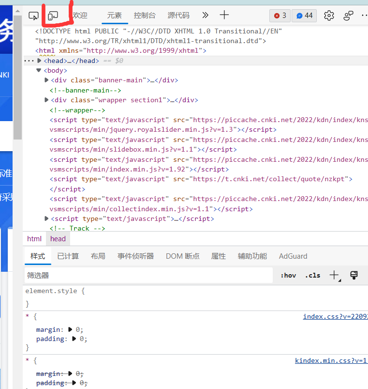Toggle device emulation mode icon

[53, 16]
